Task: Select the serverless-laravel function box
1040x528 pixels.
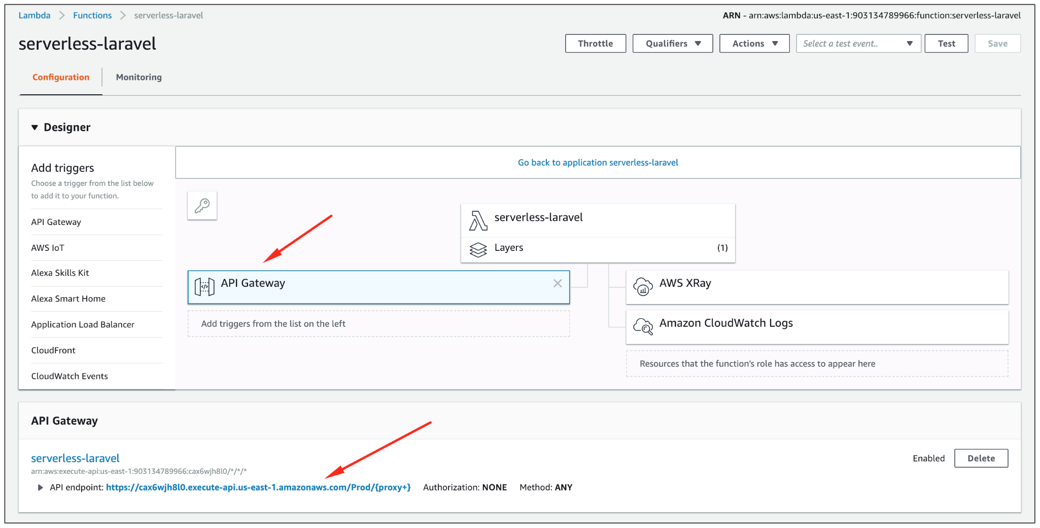Action: tap(598, 220)
